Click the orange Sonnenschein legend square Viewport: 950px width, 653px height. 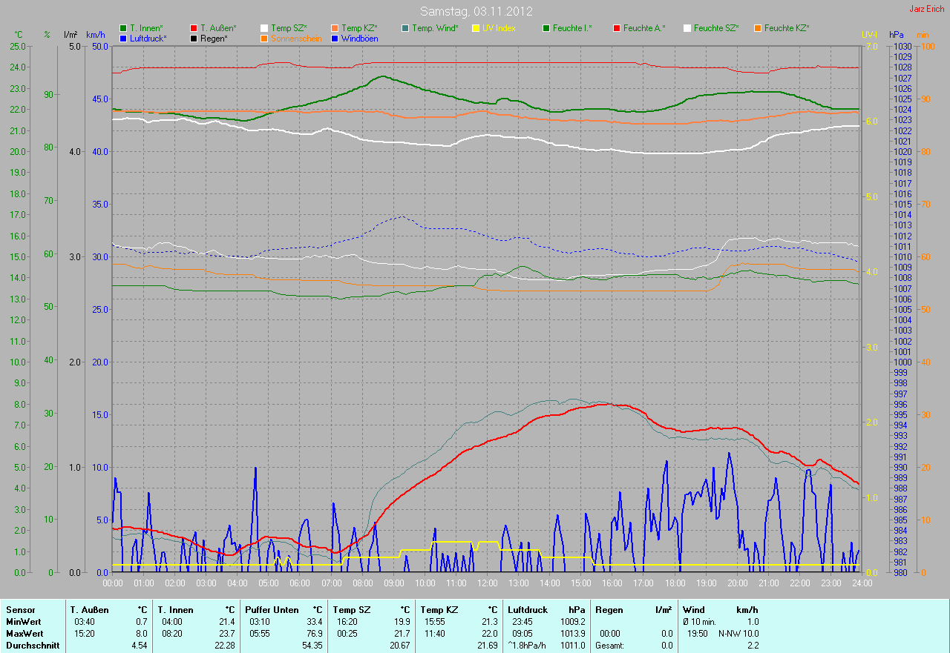[x=264, y=38]
